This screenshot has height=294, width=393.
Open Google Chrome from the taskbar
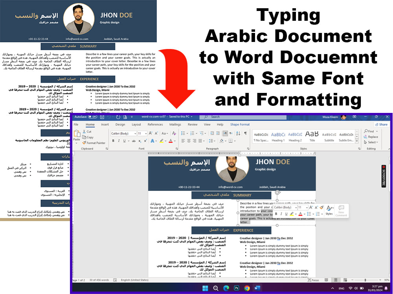click(247, 288)
